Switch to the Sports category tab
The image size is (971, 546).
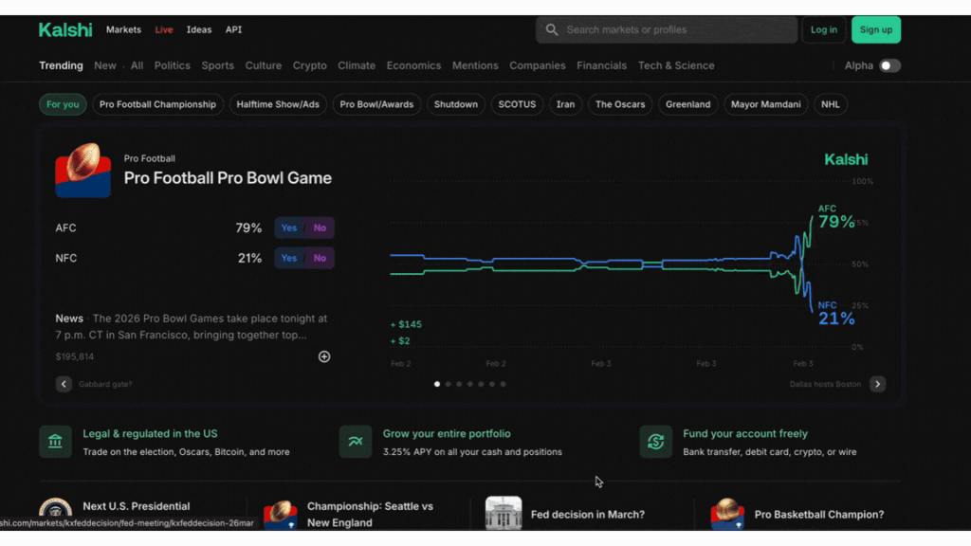coord(217,65)
